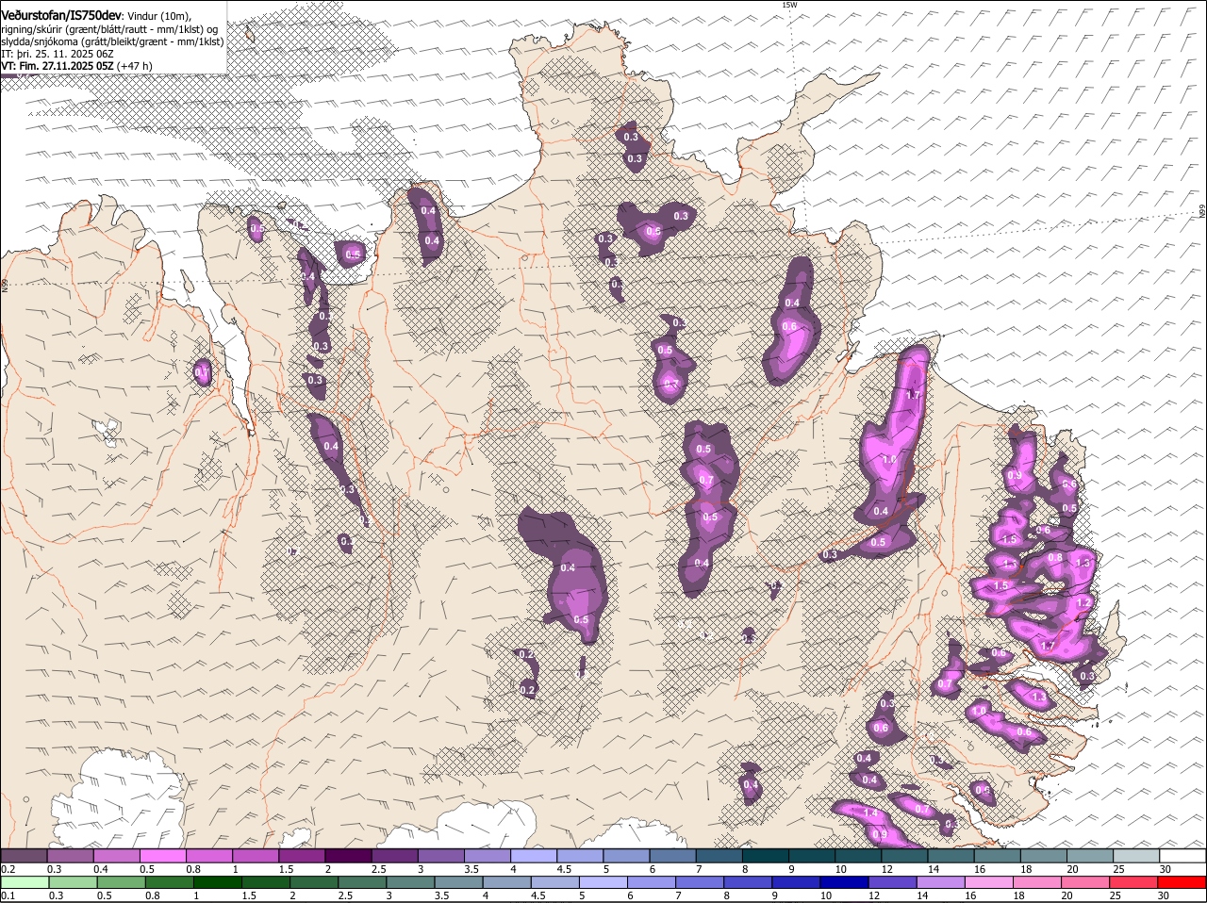The width and height of the screenshot is (1207, 903).
Task: Pick the pale green 0.1–0.3 swatch in lower legend
Action: click(24, 882)
